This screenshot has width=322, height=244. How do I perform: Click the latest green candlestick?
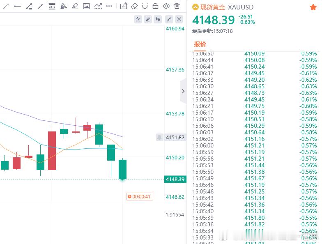pyautogui.click(x=122, y=169)
